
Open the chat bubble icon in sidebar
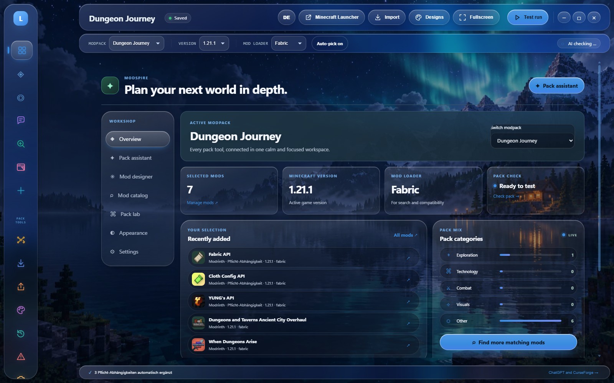coord(21,120)
